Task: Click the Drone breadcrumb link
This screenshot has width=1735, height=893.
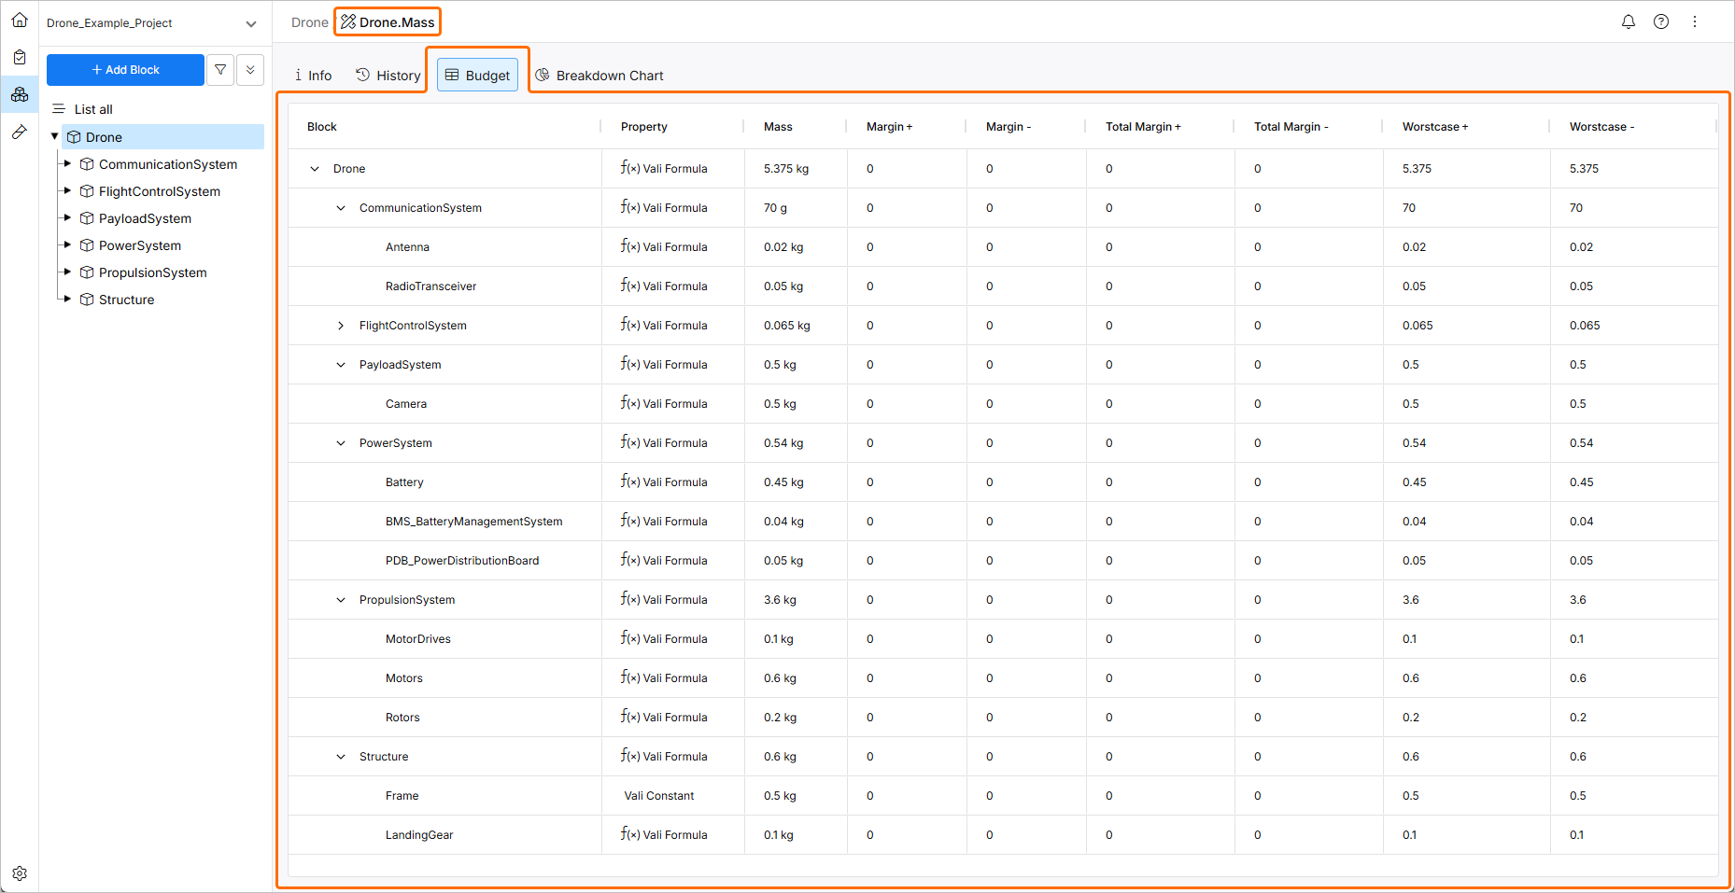Action: pos(309,22)
